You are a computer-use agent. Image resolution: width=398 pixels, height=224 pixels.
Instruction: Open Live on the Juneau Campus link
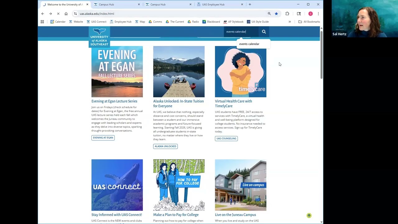pyautogui.click(x=235, y=215)
